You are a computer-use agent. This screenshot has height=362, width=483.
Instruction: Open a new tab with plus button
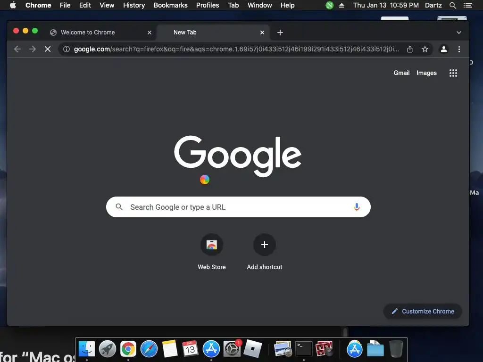tap(280, 33)
